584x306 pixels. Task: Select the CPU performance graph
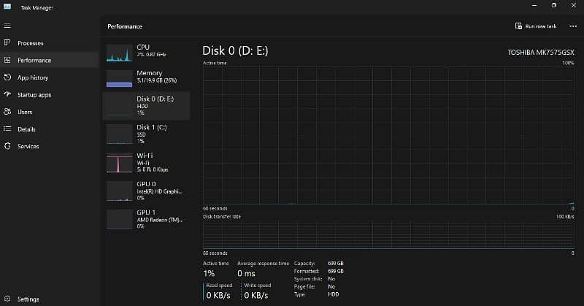(x=146, y=52)
